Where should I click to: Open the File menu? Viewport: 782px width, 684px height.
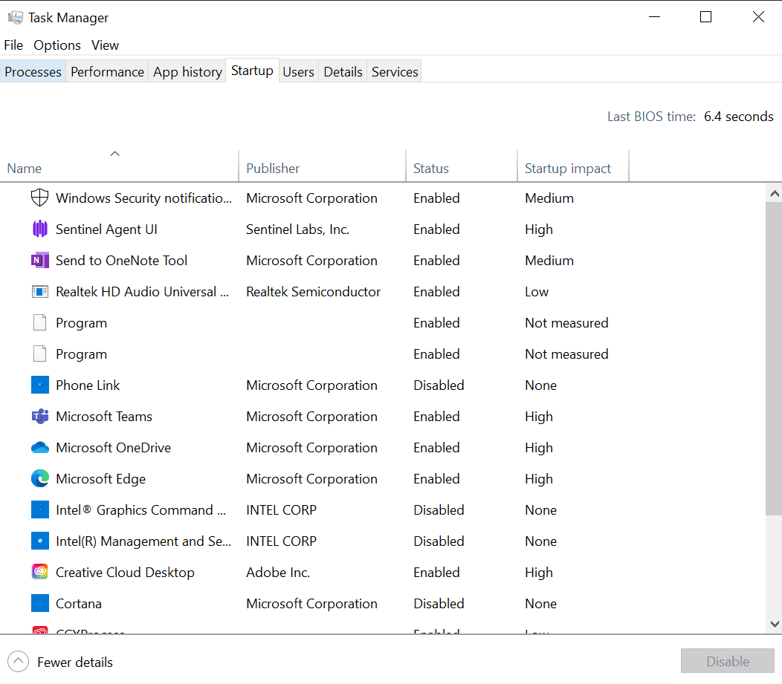(13, 45)
